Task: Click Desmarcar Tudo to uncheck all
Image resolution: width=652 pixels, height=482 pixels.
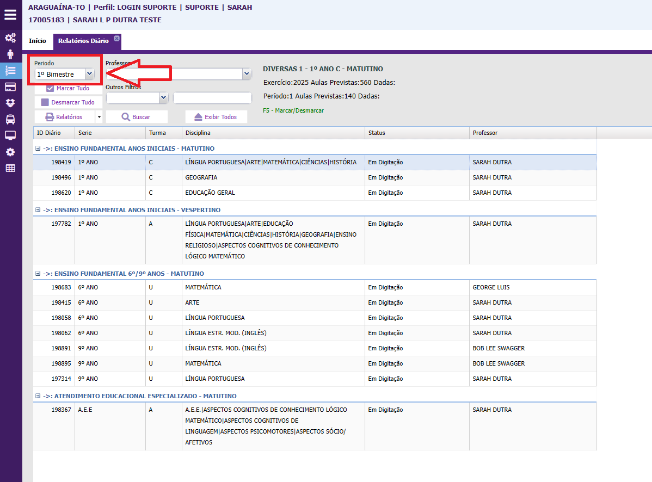Action: point(68,102)
